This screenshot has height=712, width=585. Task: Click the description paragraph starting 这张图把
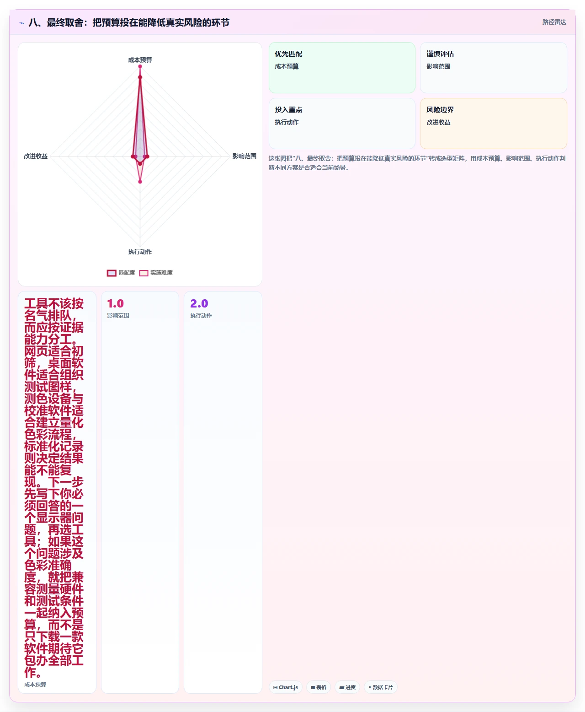click(x=417, y=163)
